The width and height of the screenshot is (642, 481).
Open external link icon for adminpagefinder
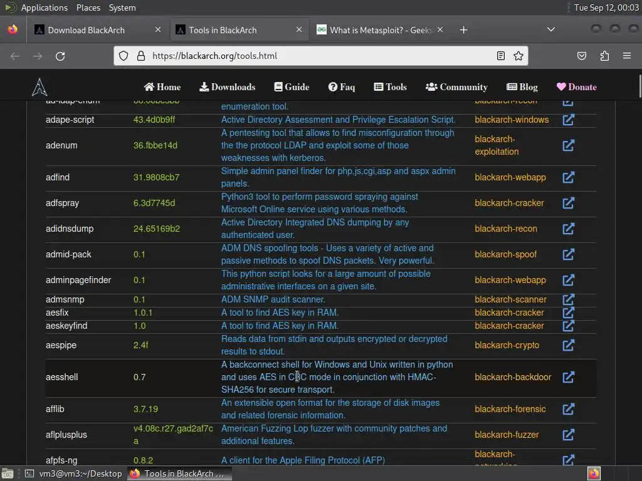coord(568,280)
